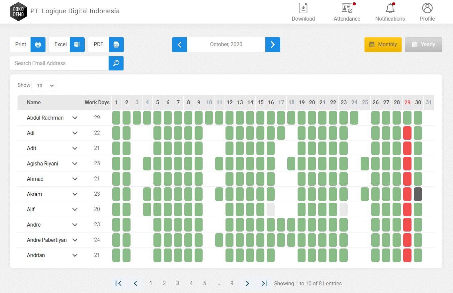Viewport: 453px width, 293px height.
Task: Click Akram's dark gray cell for day 30
Action: (x=418, y=194)
